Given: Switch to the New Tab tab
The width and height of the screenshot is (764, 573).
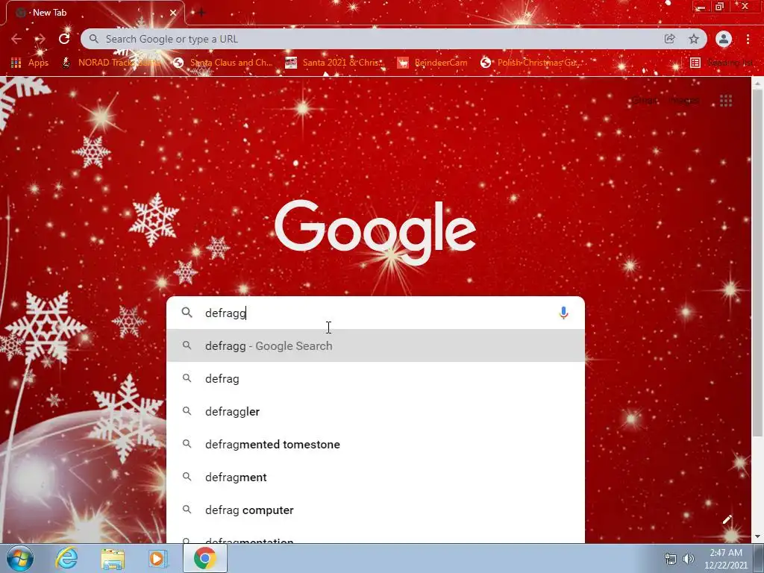Looking at the screenshot, I should [x=95, y=13].
